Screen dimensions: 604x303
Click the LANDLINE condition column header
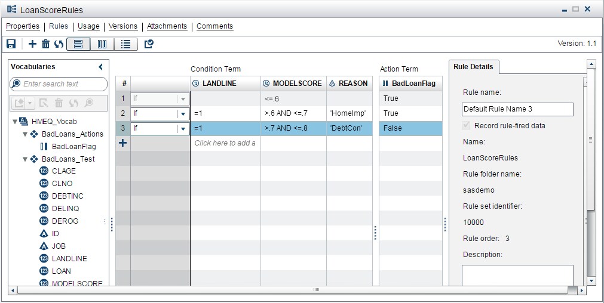coord(225,84)
